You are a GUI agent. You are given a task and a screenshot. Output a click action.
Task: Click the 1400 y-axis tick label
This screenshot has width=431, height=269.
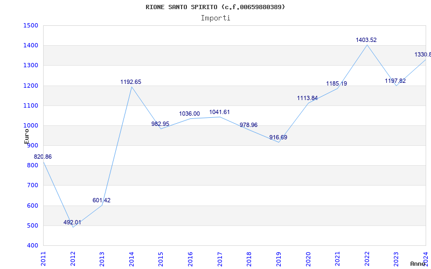pos(31,46)
